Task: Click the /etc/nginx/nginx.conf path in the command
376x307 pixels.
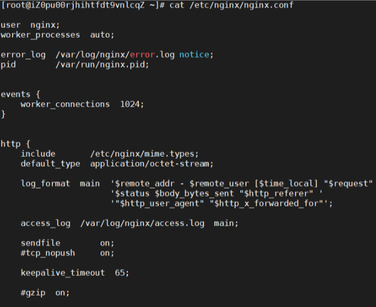Action: 242,5
